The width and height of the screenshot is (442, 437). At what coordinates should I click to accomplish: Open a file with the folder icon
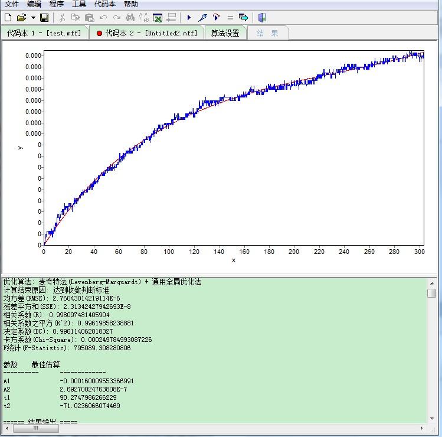tap(21, 18)
